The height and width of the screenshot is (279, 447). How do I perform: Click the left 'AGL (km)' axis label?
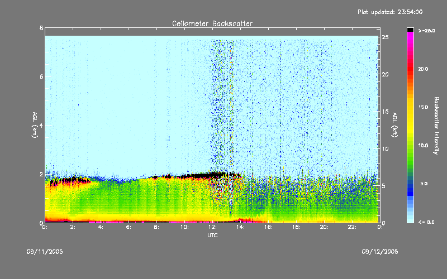[x=35, y=125]
